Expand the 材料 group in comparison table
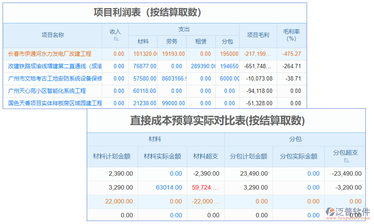 [155, 139]
